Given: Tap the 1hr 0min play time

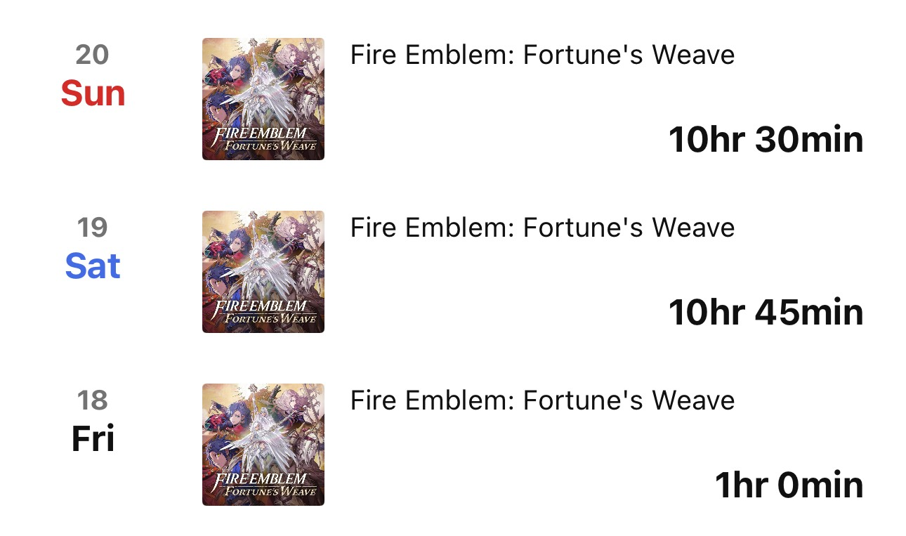Looking at the screenshot, I should pos(789,485).
